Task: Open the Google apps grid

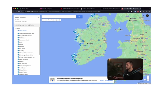Action: [x=143, y=16]
